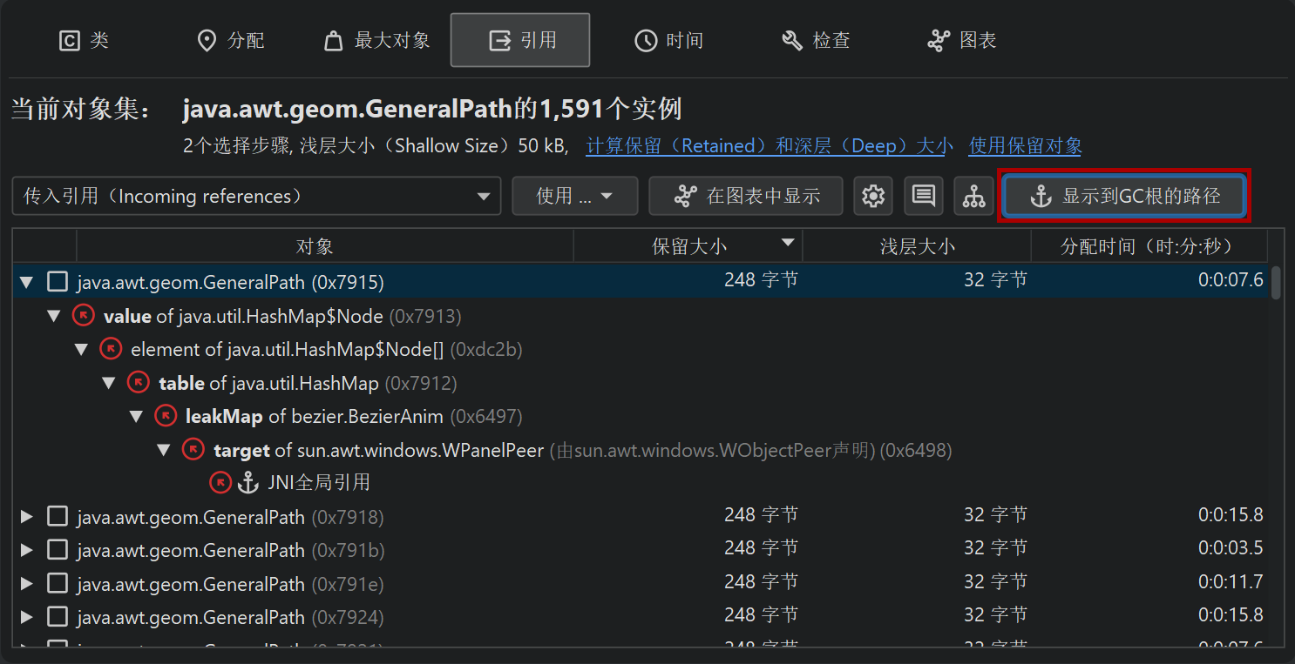Click the 使用保留对象 link
The image size is (1295, 664).
(x=1026, y=146)
